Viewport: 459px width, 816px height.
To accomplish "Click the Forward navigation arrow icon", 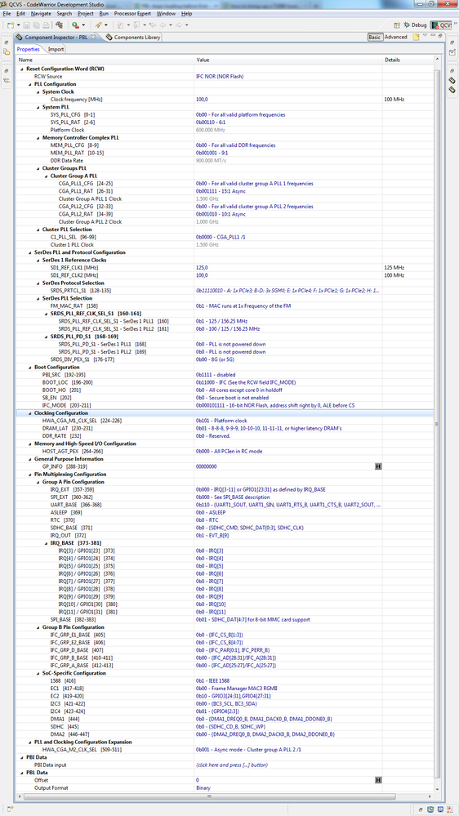I will [x=179, y=25].
